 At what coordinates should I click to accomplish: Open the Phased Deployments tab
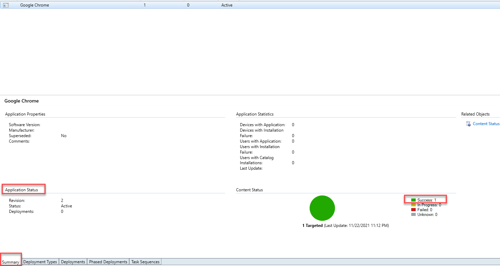(x=108, y=262)
